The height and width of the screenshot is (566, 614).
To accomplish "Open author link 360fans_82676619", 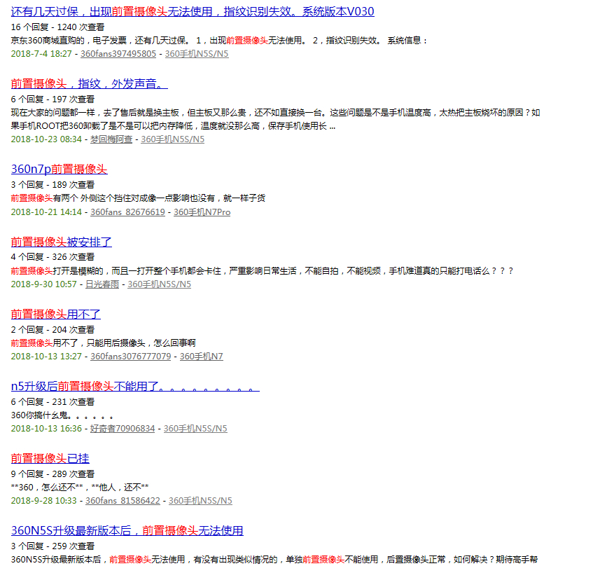I will click(x=127, y=212).
